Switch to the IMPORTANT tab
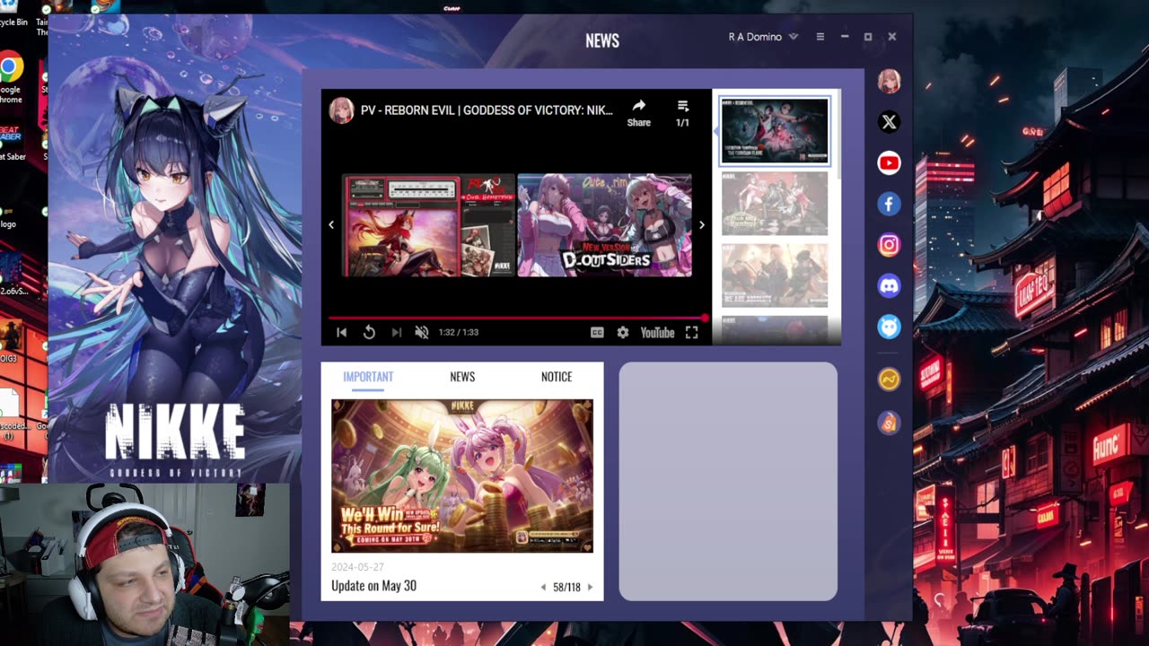This screenshot has height=646, width=1149. click(x=368, y=377)
